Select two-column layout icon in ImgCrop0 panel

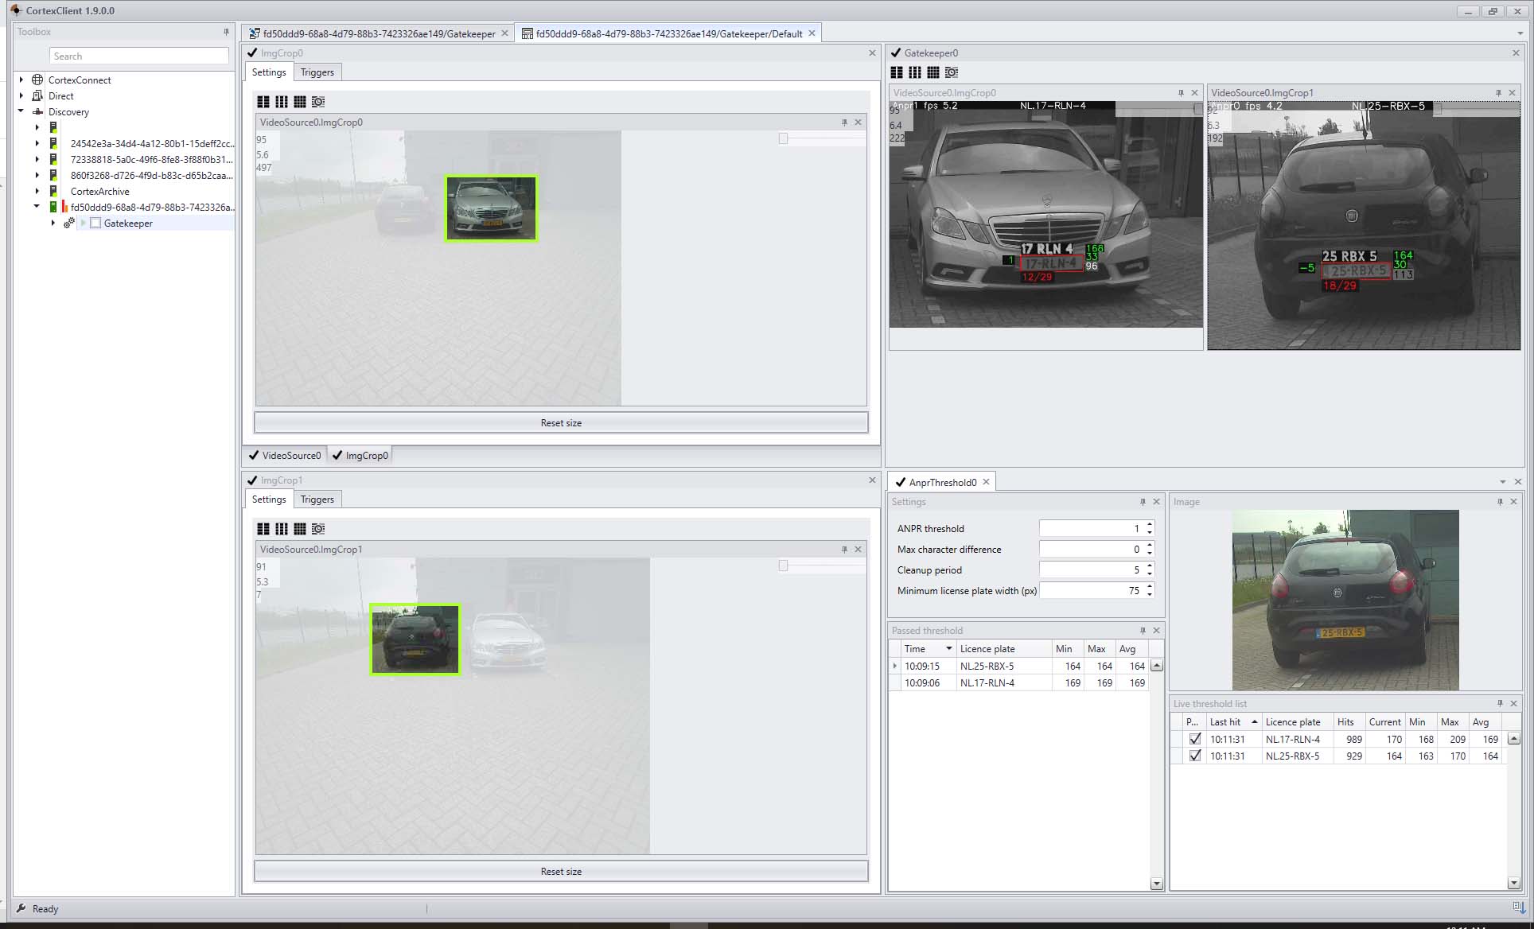coord(263,102)
